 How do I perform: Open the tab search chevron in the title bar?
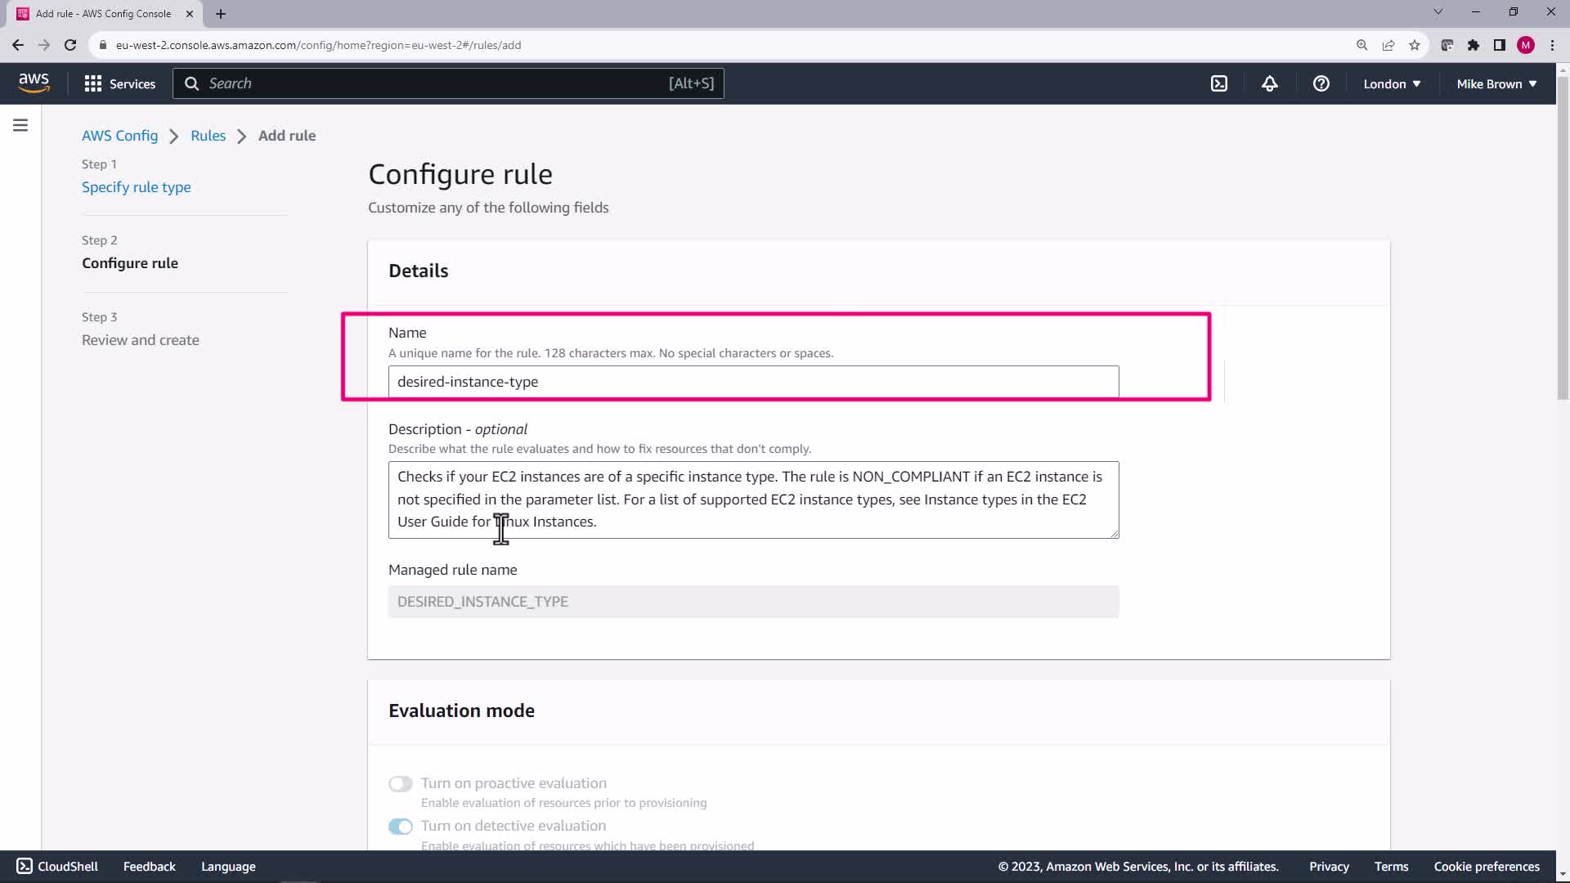pos(1438,12)
